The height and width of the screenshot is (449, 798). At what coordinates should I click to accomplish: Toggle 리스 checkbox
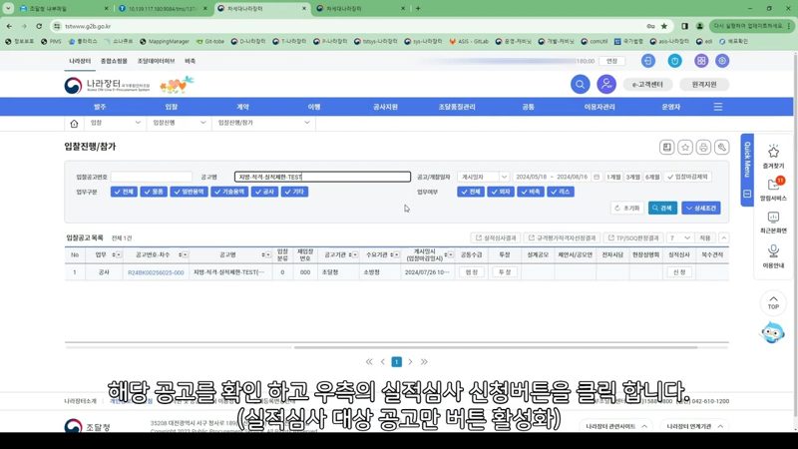(x=561, y=192)
